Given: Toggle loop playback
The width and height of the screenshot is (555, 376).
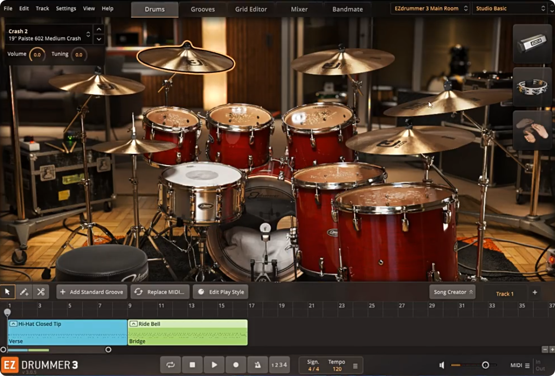Looking at the screenshot, I should coord(170,365).
